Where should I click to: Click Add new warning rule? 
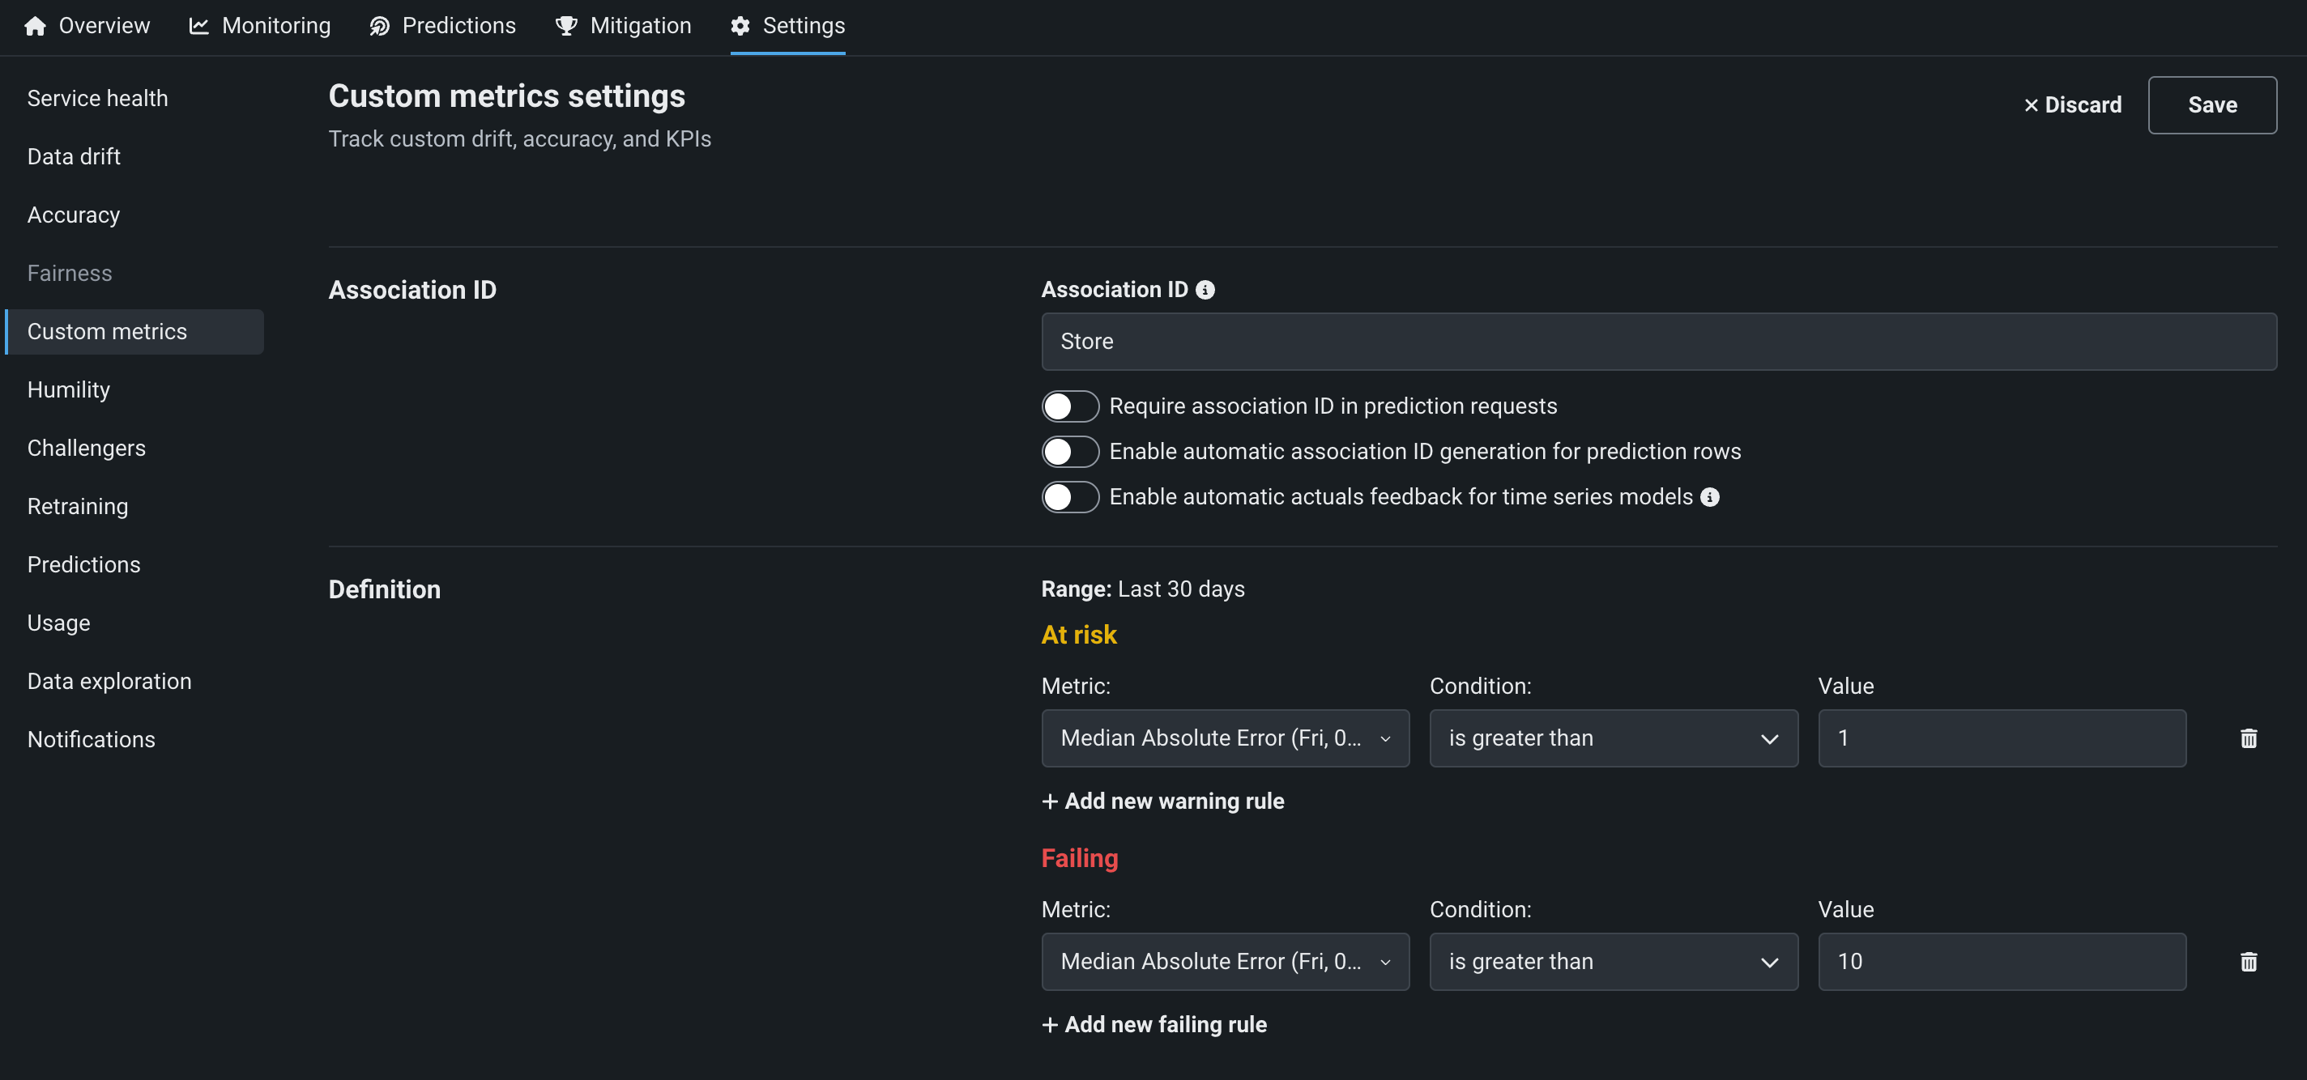[1162, 801]
